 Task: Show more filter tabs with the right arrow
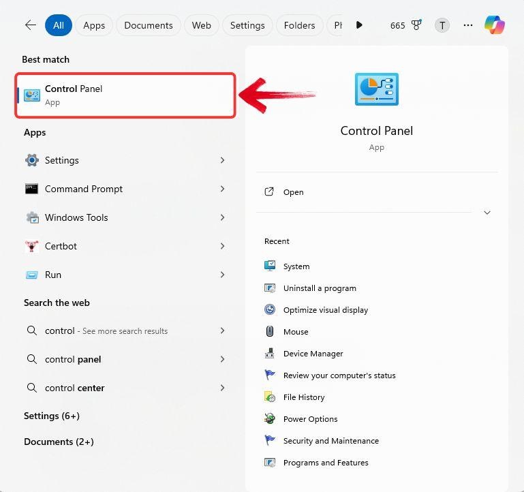click(359, 25)
